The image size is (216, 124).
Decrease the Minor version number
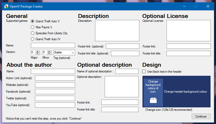[x=49, y=54]
